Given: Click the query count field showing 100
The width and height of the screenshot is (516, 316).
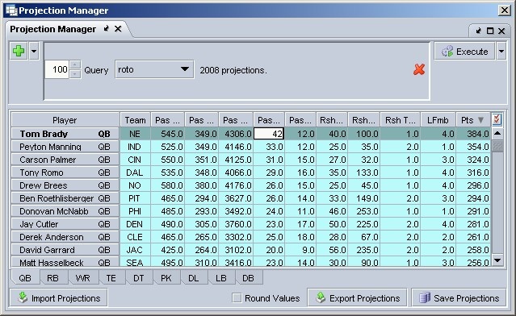Looking at the screenshot, I should pyautogui.click(x=57, y=69).
